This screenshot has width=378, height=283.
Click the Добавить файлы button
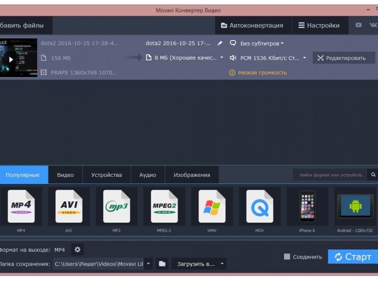tap(26, 25)
